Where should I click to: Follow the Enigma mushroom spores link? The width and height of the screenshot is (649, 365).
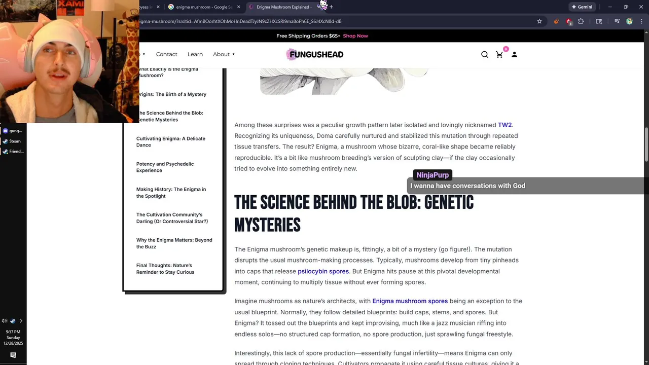coord(410,301)
